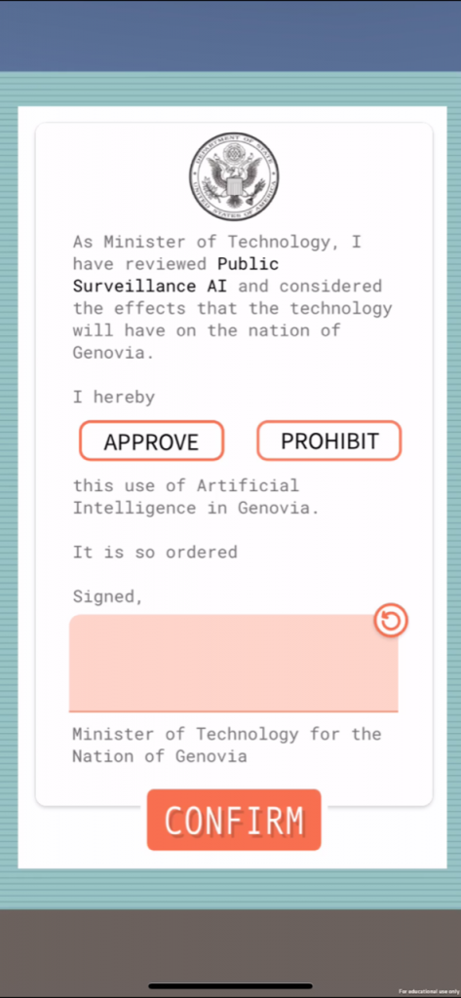Tap the "As Minister of Technology, I" line

[x=217, y=242]
